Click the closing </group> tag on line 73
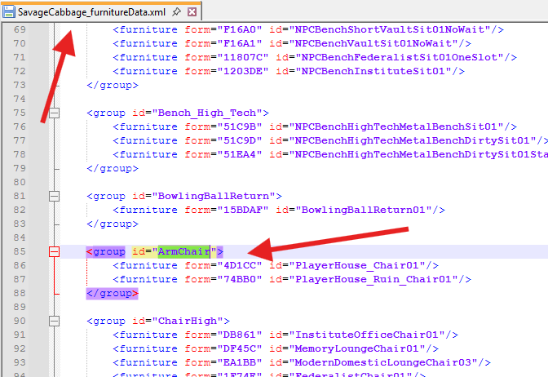Screen dimensions: 548x377 [113, 86]
